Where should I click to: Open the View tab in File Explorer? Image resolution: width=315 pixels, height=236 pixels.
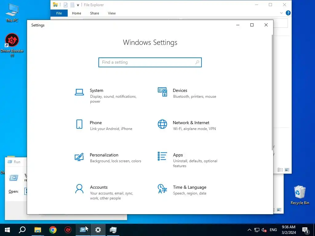[112, 13]
